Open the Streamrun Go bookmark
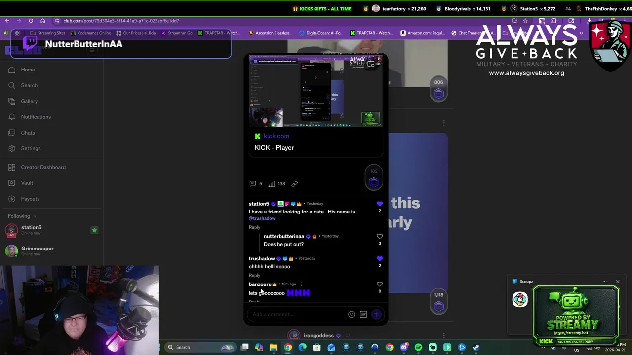 pyautogui.click(x=176, y=33)
